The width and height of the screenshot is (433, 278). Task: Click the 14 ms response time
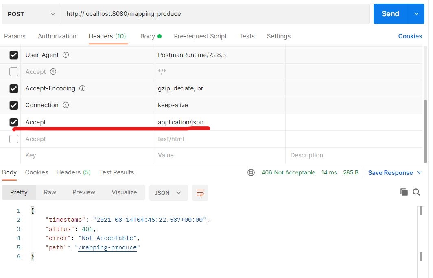point(329,172)
